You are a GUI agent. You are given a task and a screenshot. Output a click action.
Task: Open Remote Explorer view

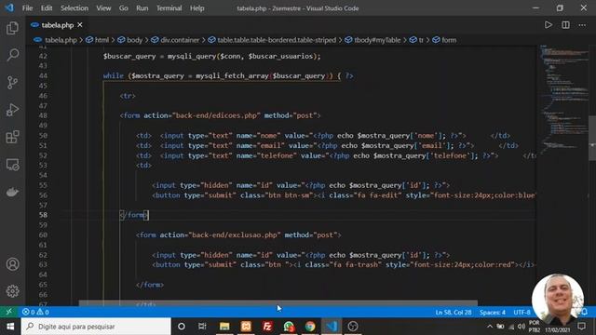tap(12, 165)
